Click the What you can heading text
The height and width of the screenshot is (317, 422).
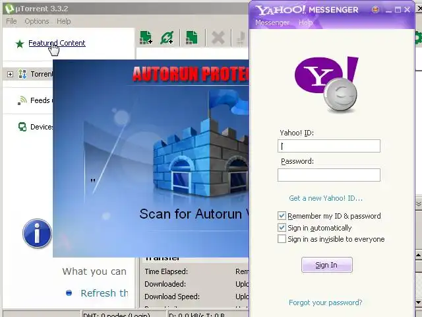pos(94,271)
